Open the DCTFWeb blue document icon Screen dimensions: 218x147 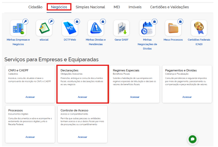[x=70, y=28]
